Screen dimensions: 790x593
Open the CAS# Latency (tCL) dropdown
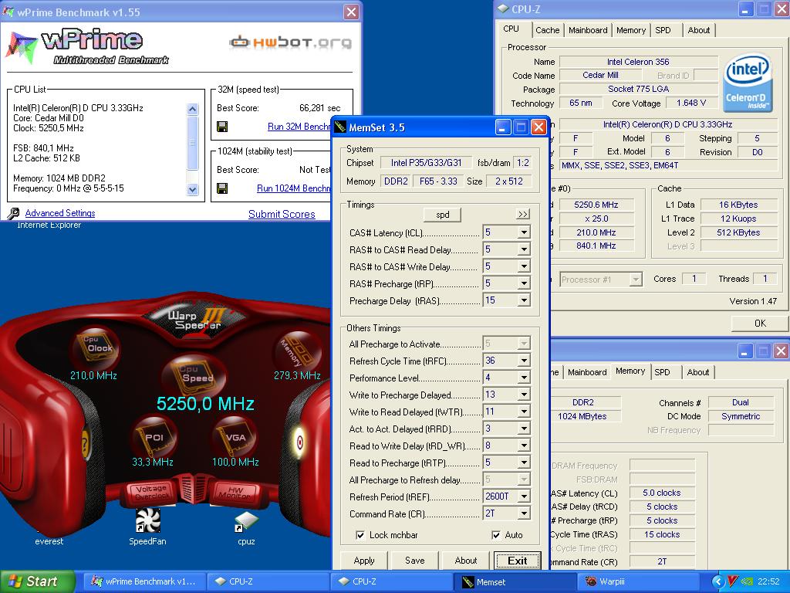[x=524, y=232]
